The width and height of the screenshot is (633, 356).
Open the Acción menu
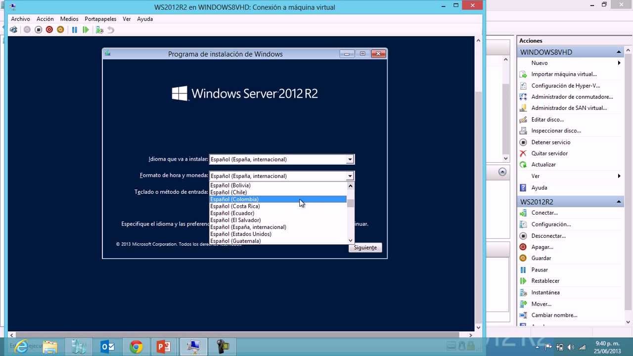coord(45,19)
